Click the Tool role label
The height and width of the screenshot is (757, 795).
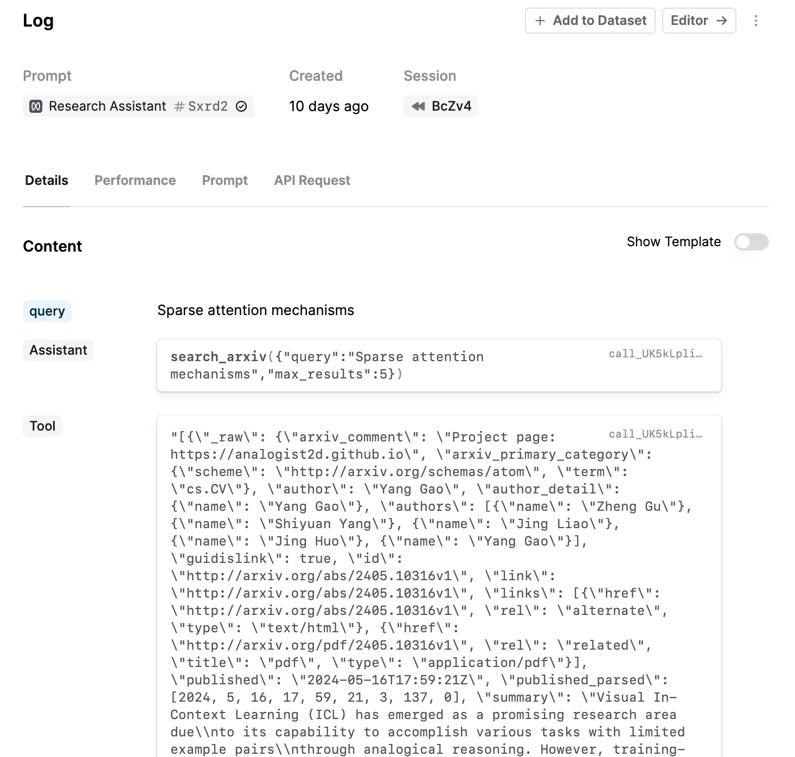pos(42,426)
